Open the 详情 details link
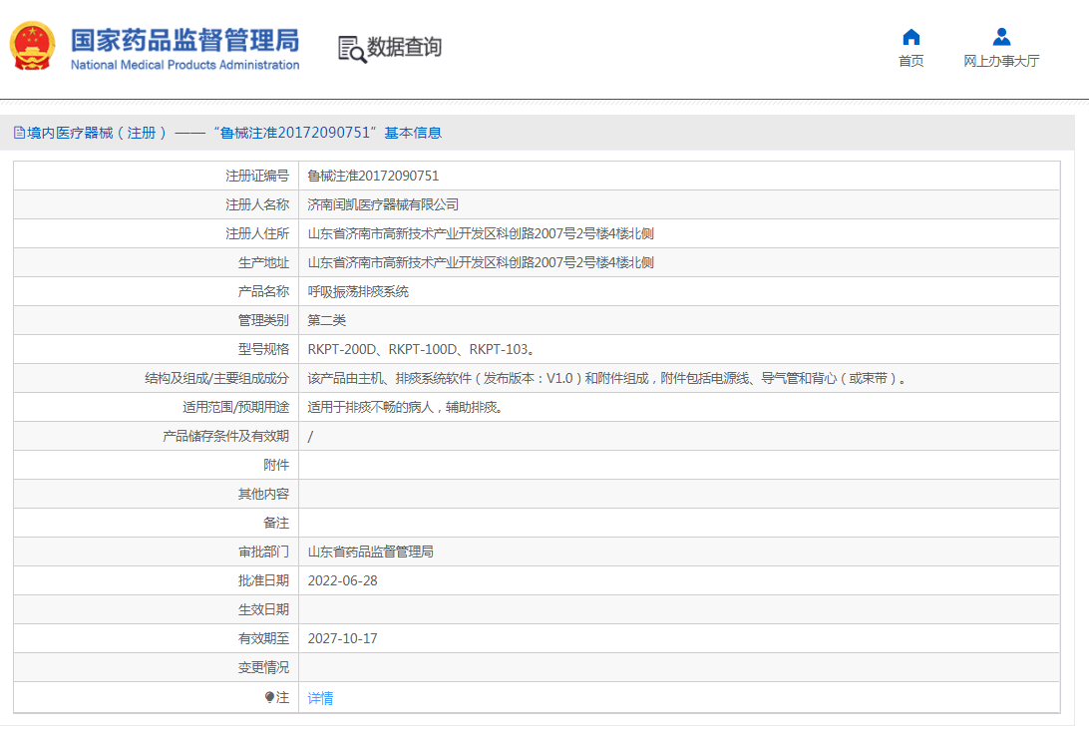The height and width of the screenshot is (736, 1089). [x=320, y=698]
